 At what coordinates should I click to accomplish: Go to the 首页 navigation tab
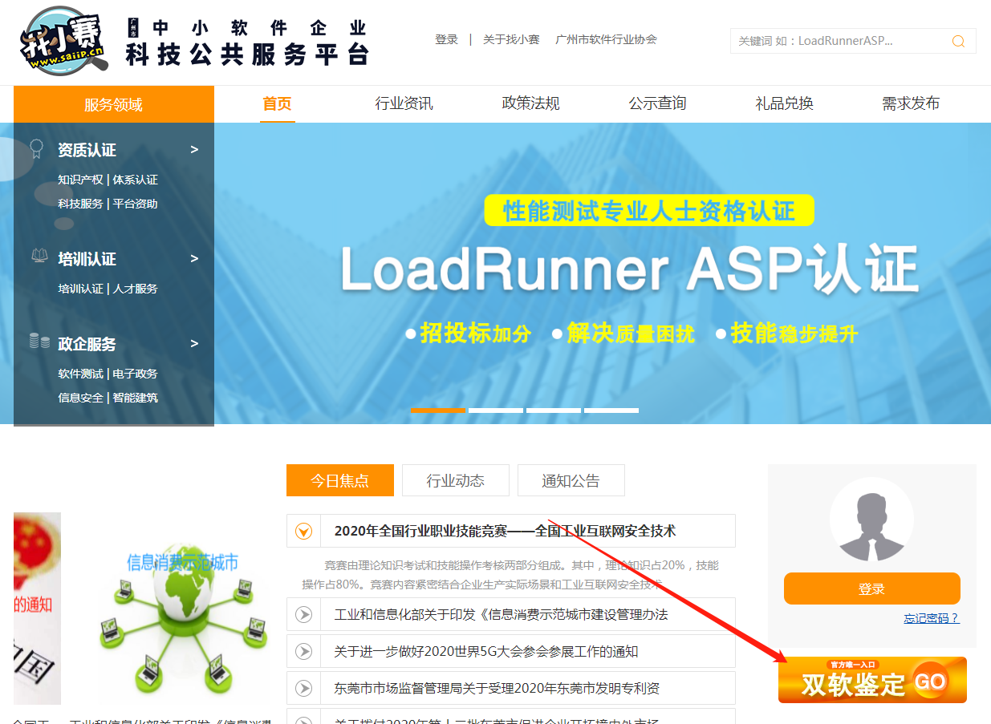278,103
